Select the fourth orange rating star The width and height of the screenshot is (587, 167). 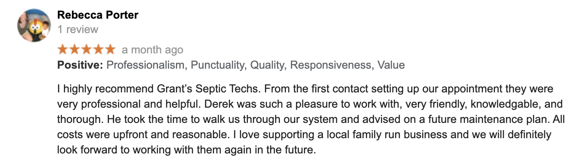pos(98,50)
